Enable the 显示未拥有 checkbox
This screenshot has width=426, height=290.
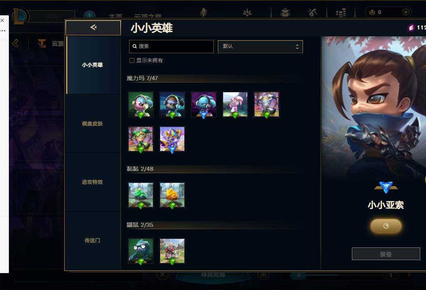(132, 60)
